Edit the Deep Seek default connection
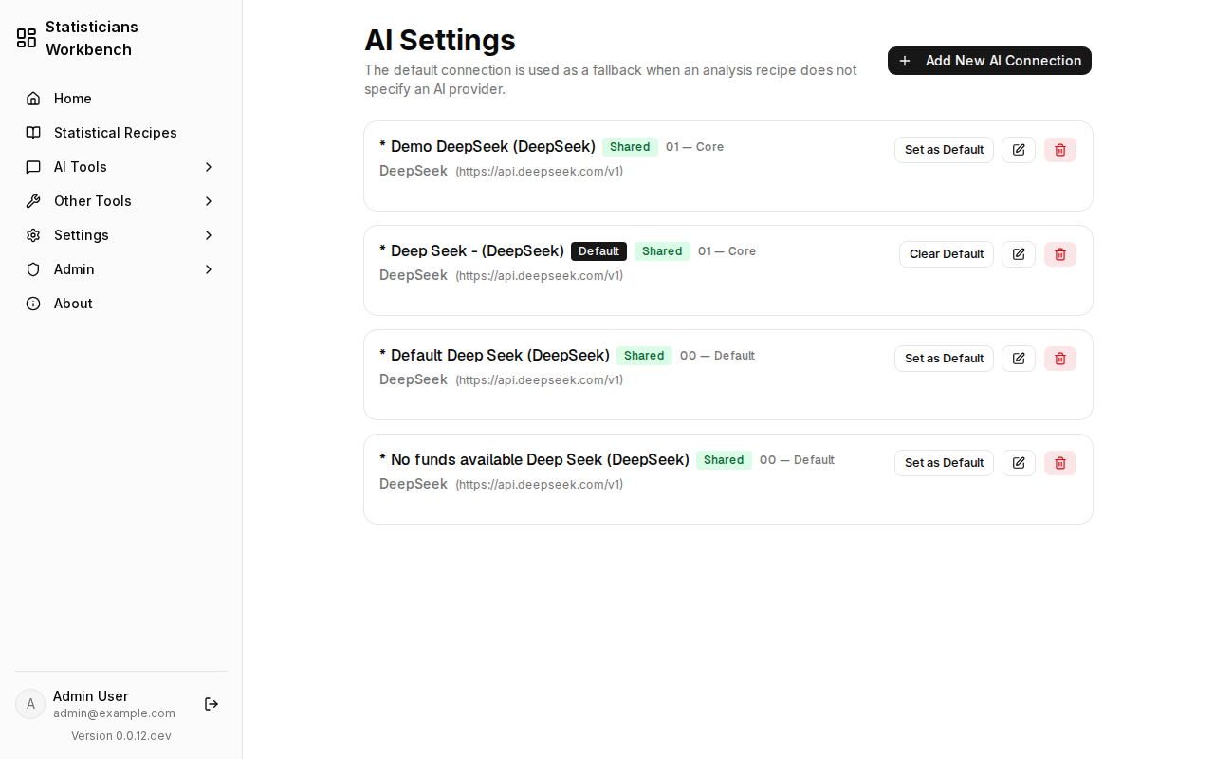Image resolution: width=1214 pixels, height=759 pixels. tap(1019, 254)
